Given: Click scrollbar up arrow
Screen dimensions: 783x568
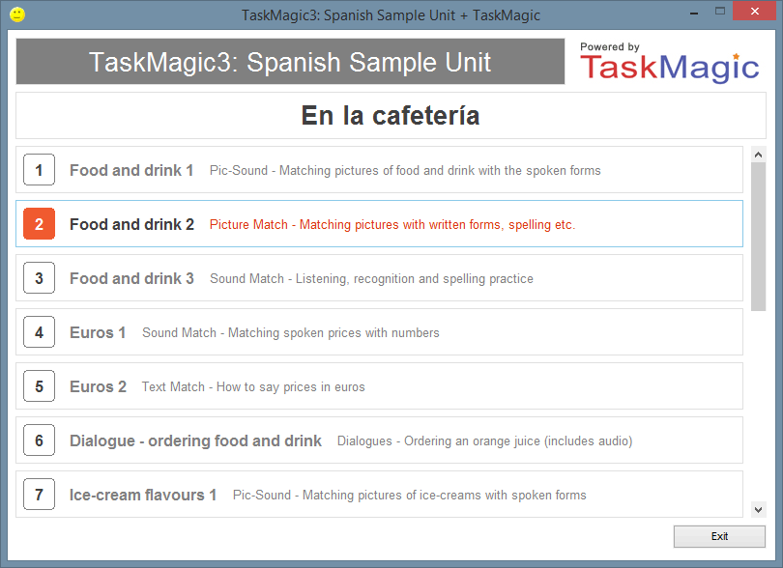Looking at the screenshot, I should pos(758,155).
